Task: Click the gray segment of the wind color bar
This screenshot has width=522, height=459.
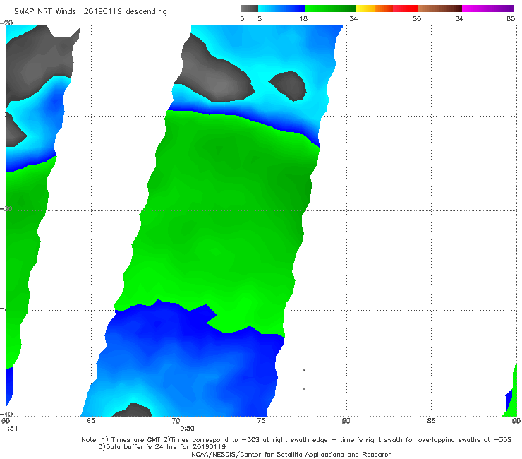Action: 249,8
